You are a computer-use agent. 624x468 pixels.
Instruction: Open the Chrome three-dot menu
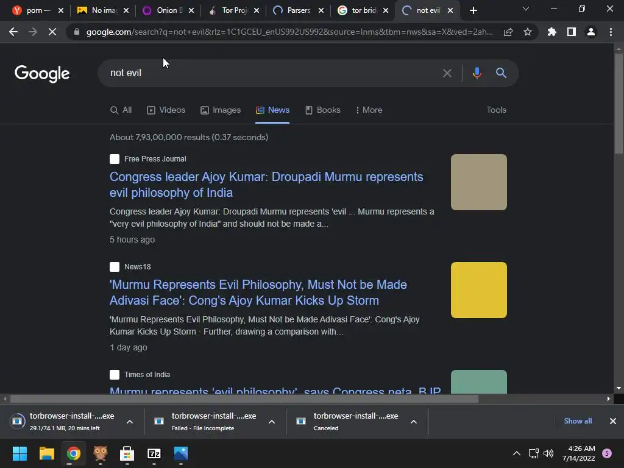coord(611,32)
